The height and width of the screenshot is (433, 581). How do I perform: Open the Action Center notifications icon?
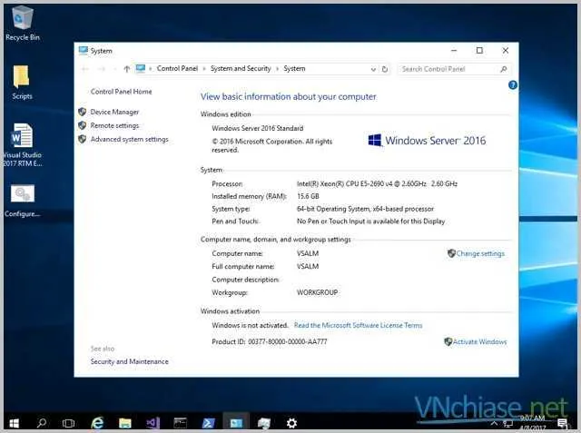point(562,423)
